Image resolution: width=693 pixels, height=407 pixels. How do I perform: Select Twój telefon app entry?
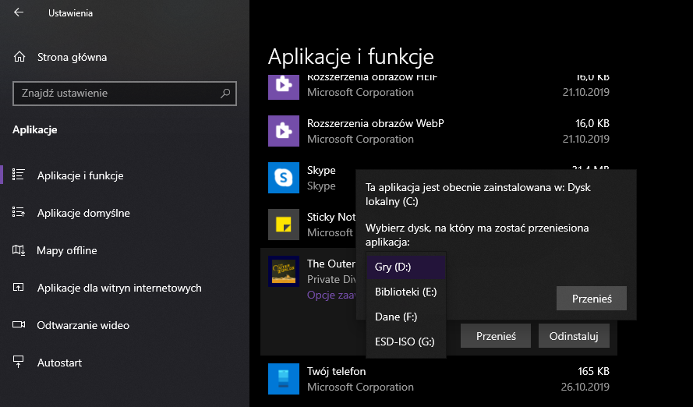[439, 379]
